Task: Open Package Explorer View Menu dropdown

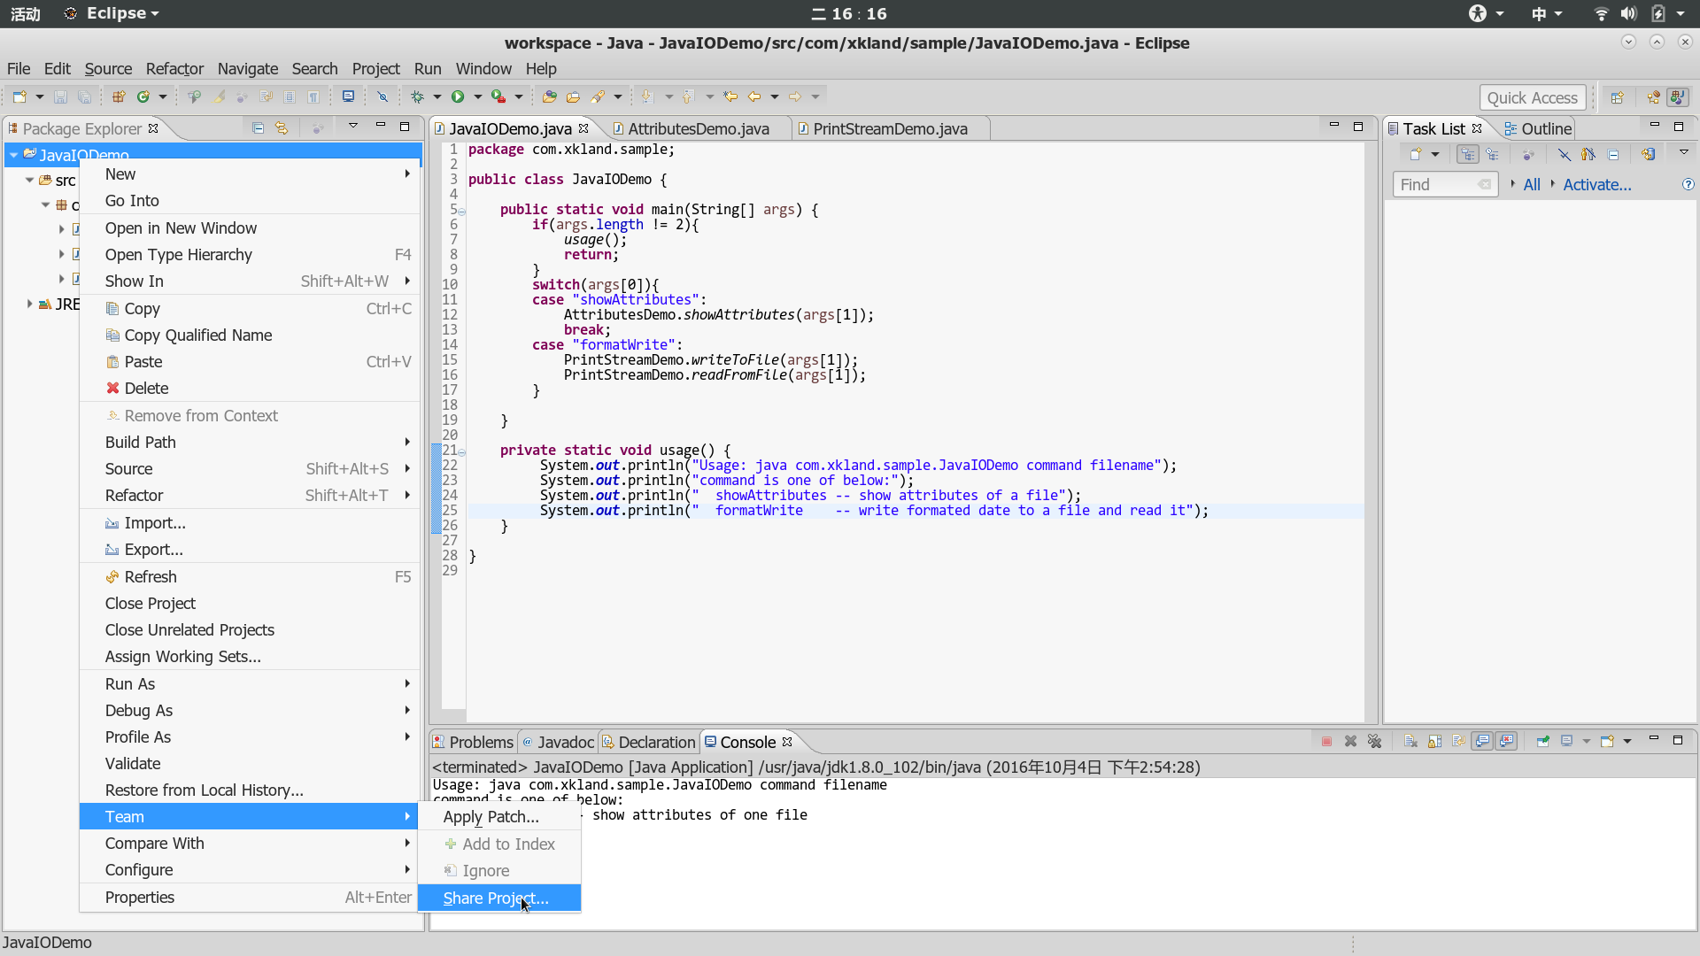Action: [353, 127]
